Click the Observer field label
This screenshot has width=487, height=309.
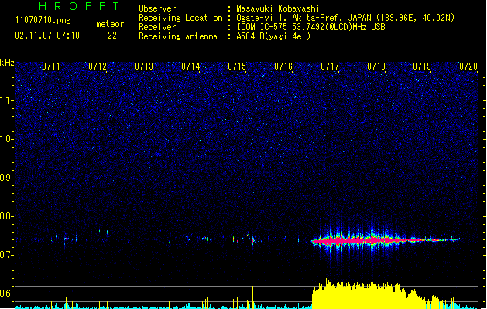click(x=157, y=8)
